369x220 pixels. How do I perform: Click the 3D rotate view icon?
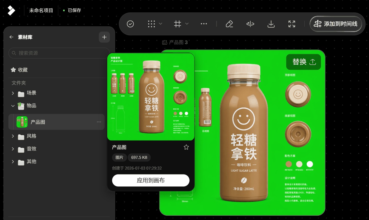[250, 24]
